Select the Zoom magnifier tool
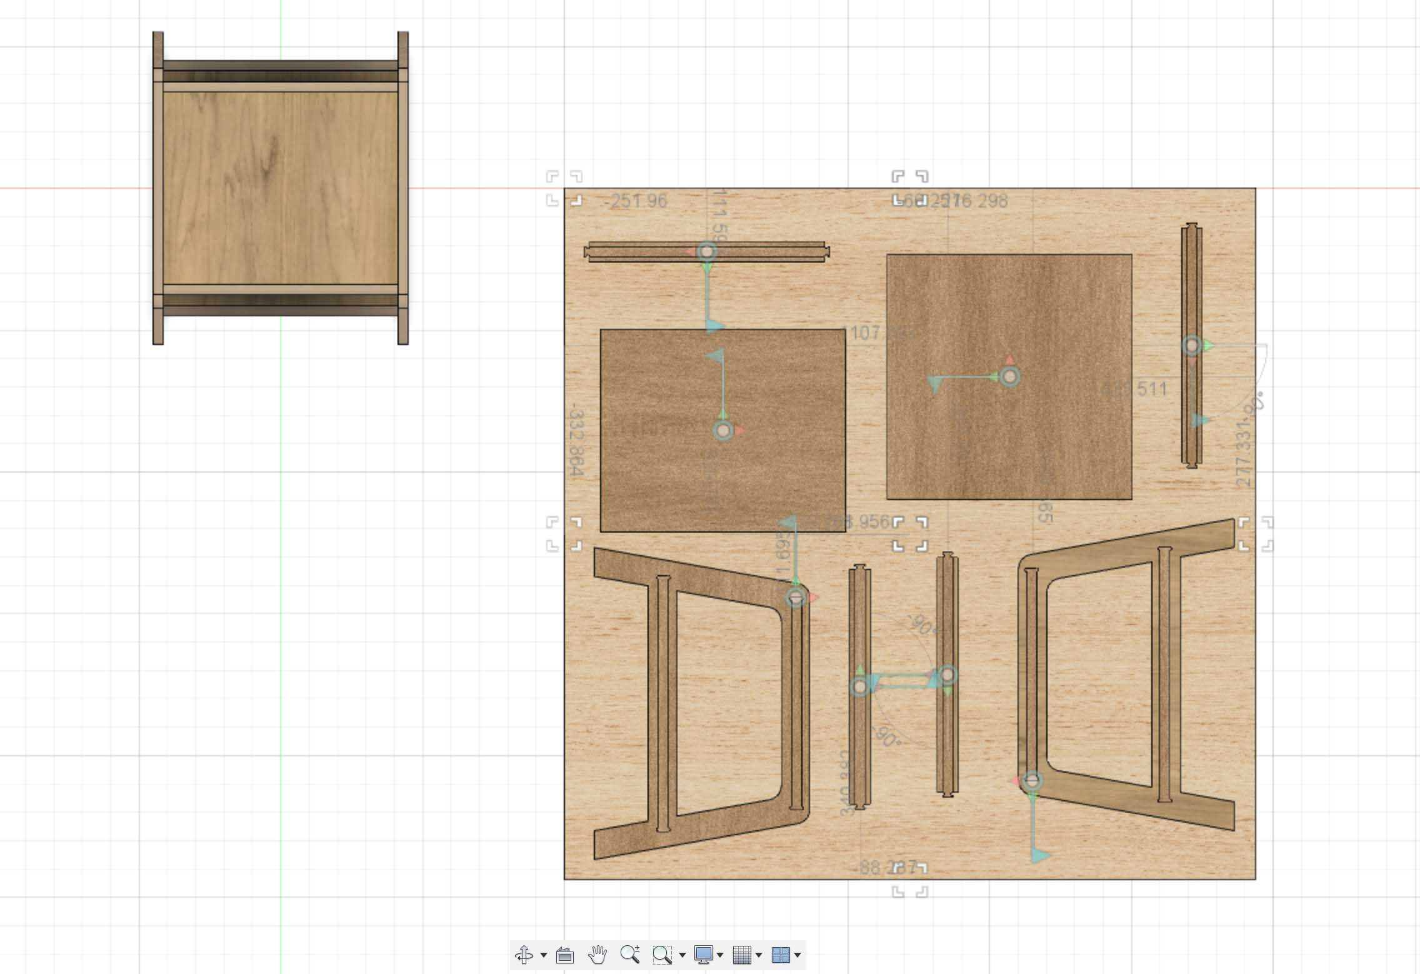 pos(629,955)
